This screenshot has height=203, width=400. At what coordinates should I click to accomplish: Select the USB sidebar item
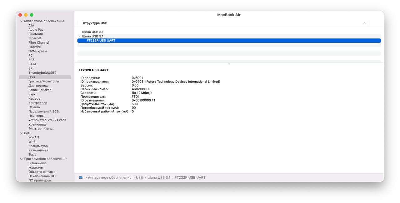click(x=45, y=77)
